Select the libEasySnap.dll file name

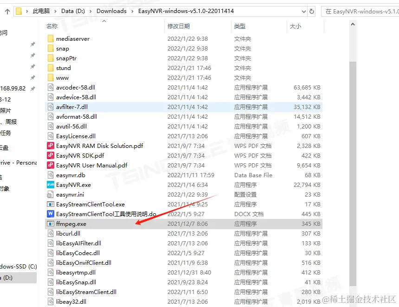coord(76,282)
